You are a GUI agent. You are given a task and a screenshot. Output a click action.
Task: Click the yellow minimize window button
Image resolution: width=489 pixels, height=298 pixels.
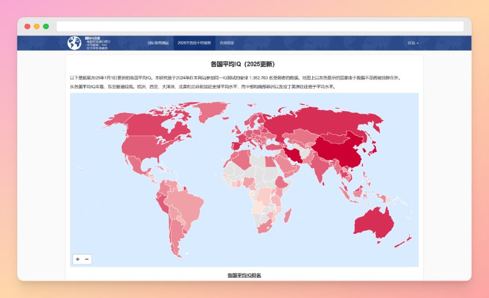37,26
